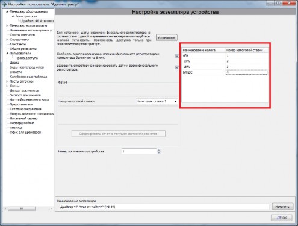Select Менеджер оборудования in the tree
The width and height of the screenshot is (298, 226).
[29, 11]
